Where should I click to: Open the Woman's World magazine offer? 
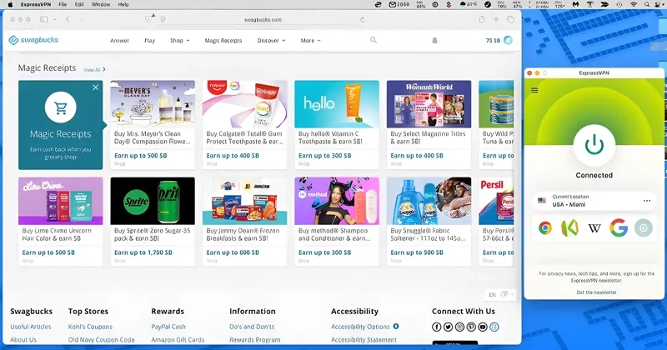(x=429, y=125)
